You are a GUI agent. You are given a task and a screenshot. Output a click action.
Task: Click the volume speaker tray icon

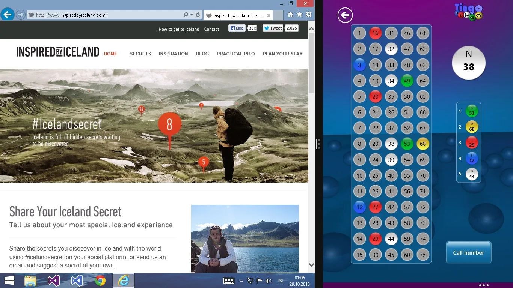coord(268,280)
